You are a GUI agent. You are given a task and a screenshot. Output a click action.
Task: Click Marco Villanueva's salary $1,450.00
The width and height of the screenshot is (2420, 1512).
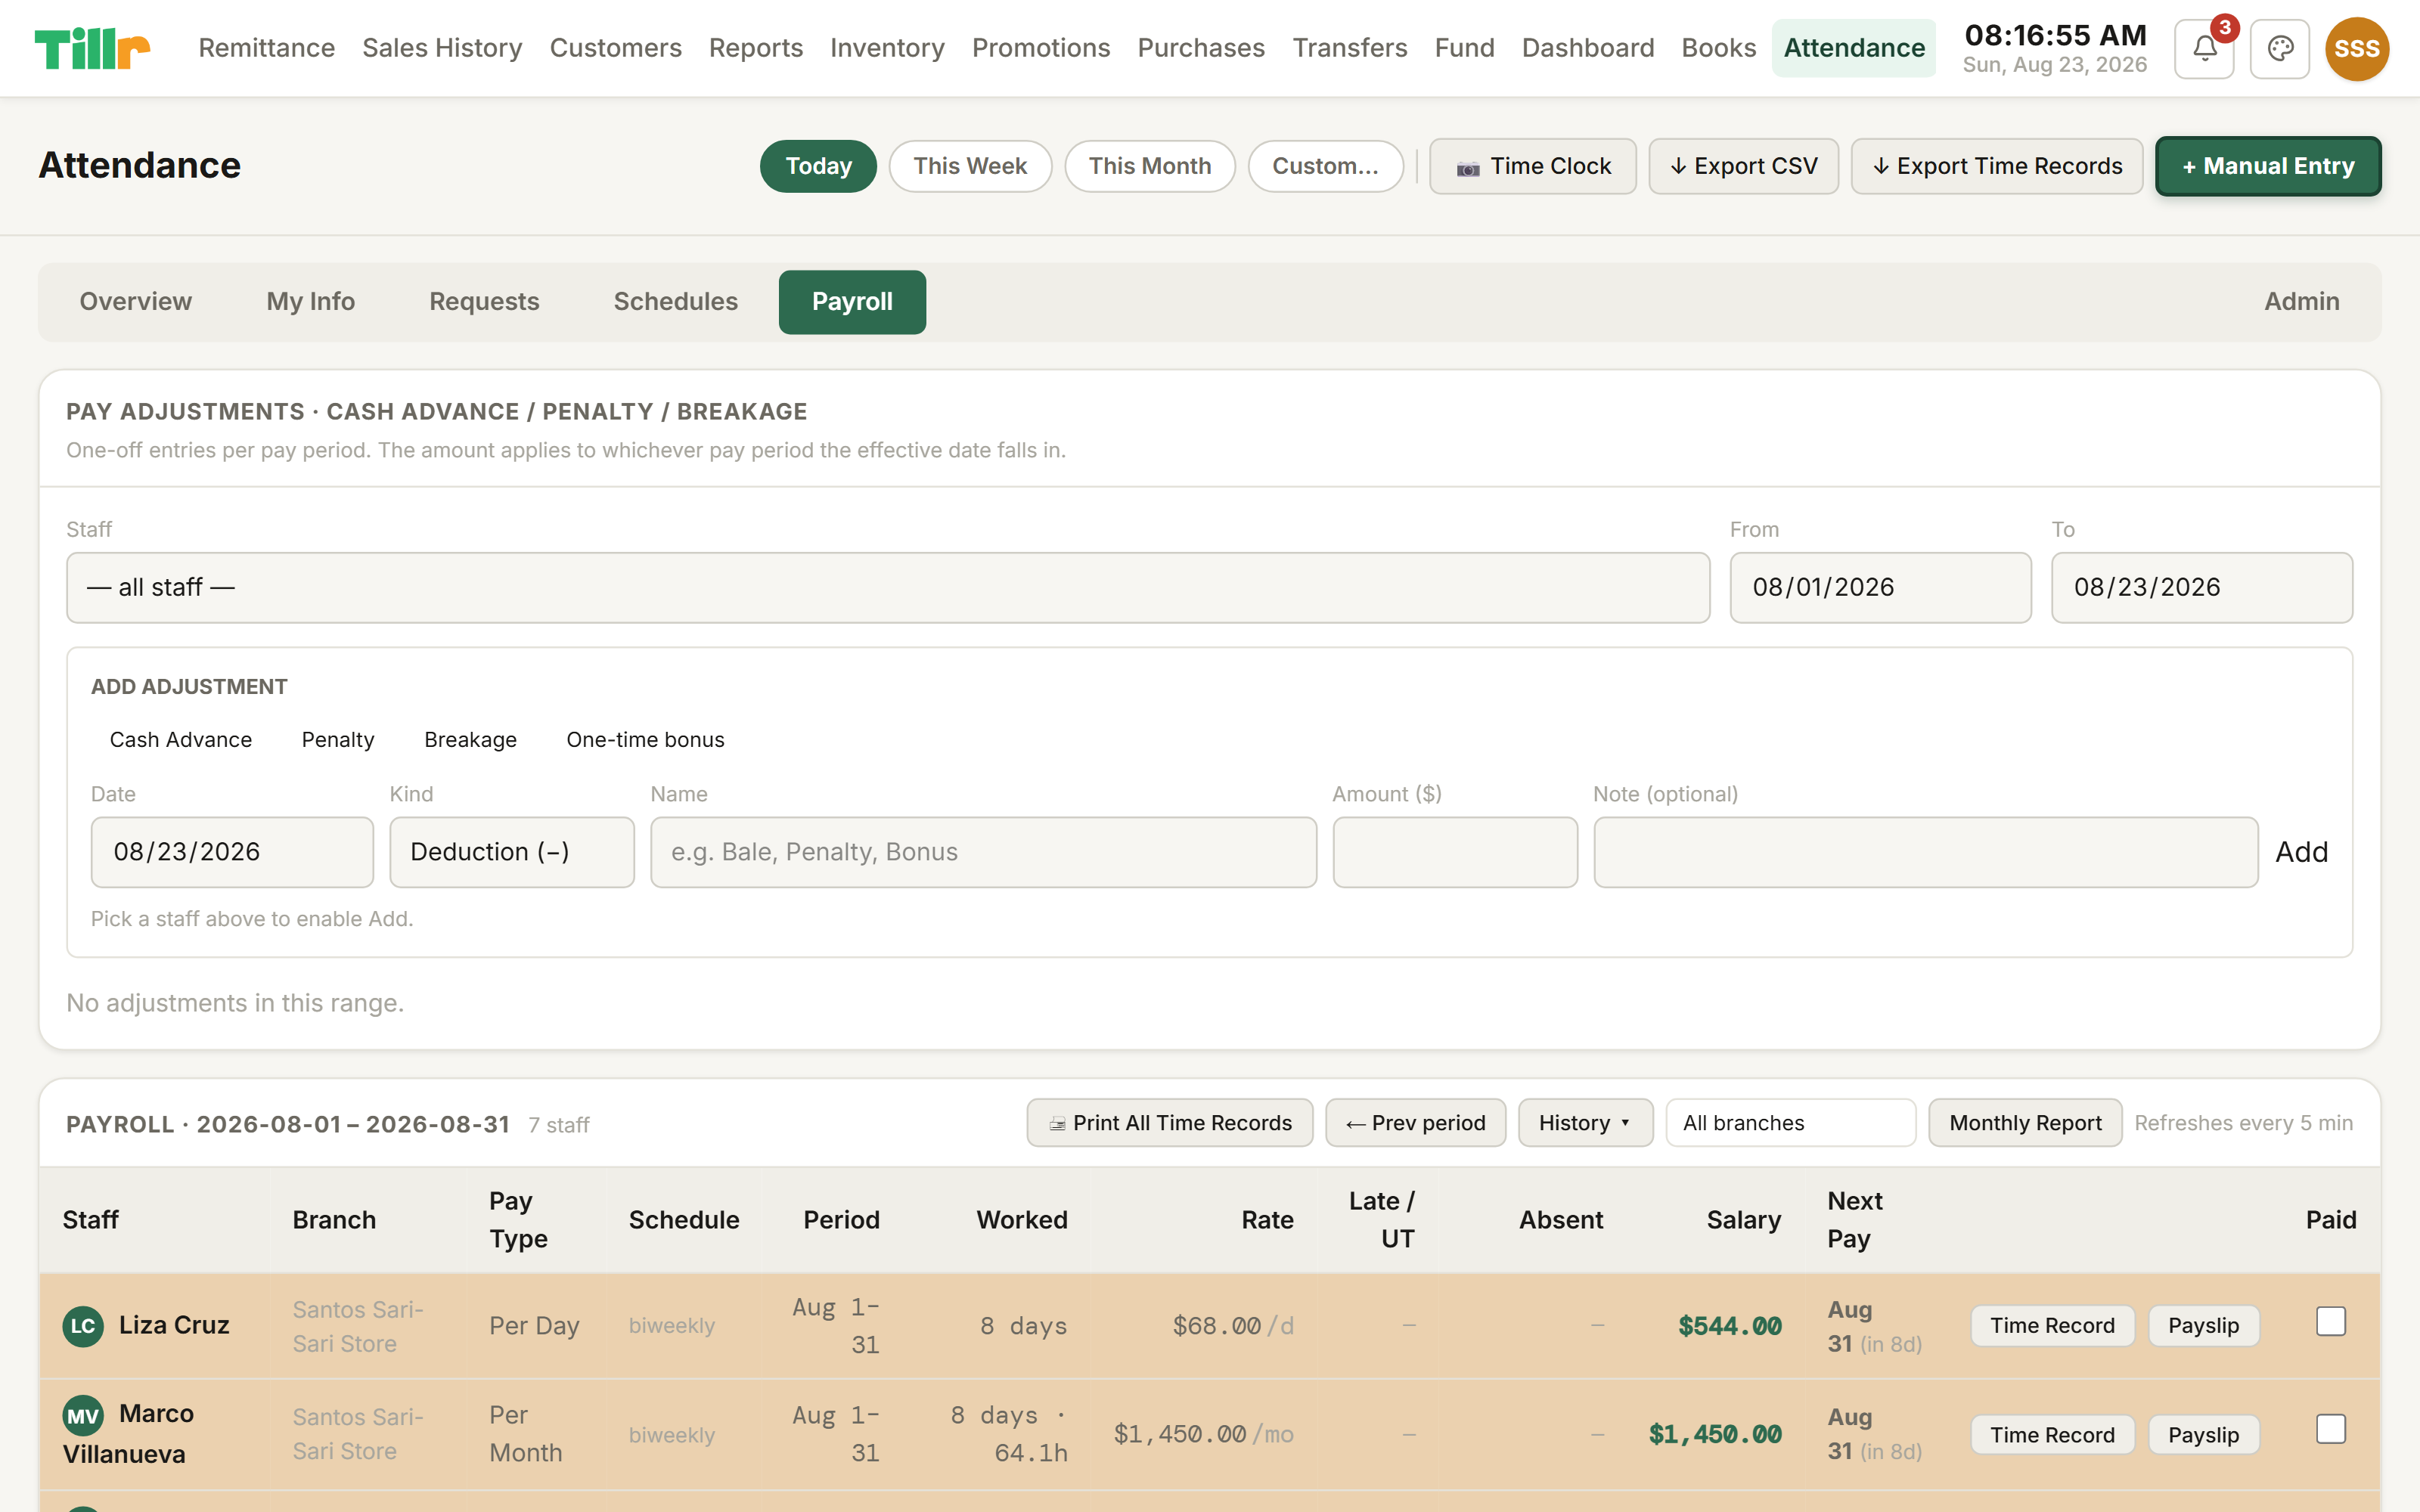[1714, 1434]
